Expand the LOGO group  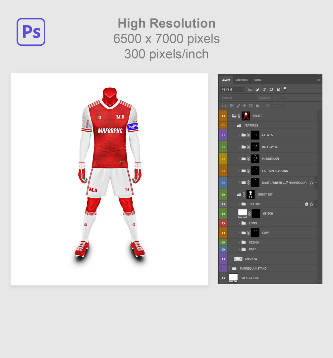pyautogui.click(x=239, y=223)
